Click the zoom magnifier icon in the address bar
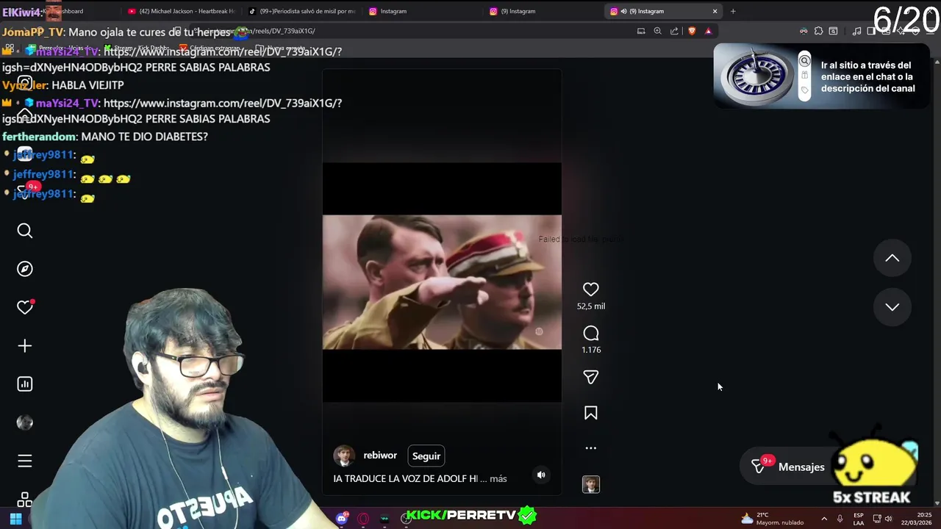The height and width of the screenshot is (529, 941). pyautogui.click(x=657, y=31)
